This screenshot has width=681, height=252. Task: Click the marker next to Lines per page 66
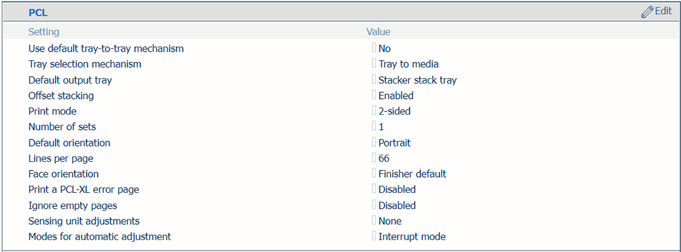point(374,158)
